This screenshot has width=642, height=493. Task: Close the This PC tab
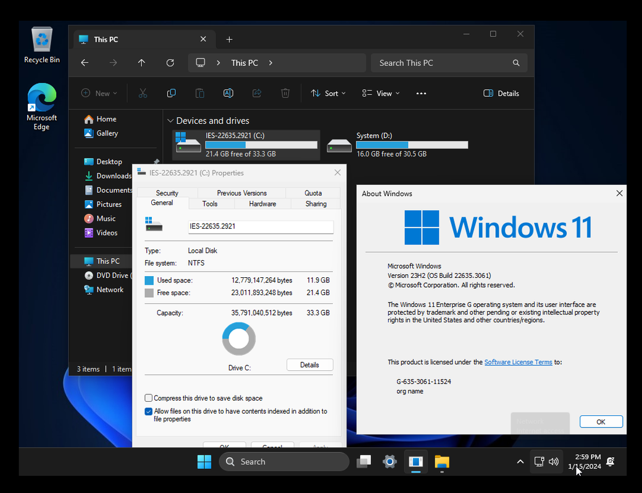pyautogui.click(x=203, y=39)
